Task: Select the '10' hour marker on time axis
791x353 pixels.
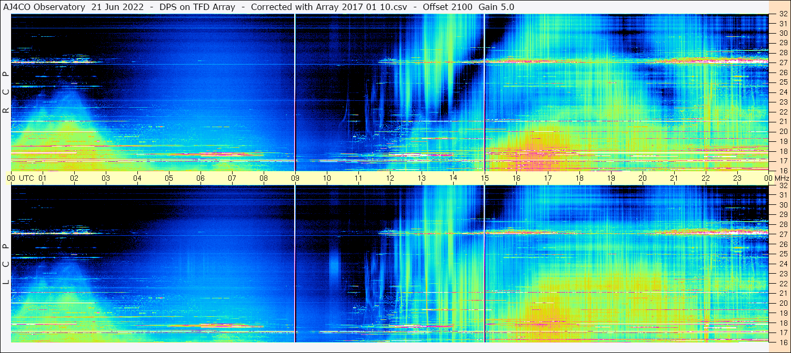Action: 327,178
